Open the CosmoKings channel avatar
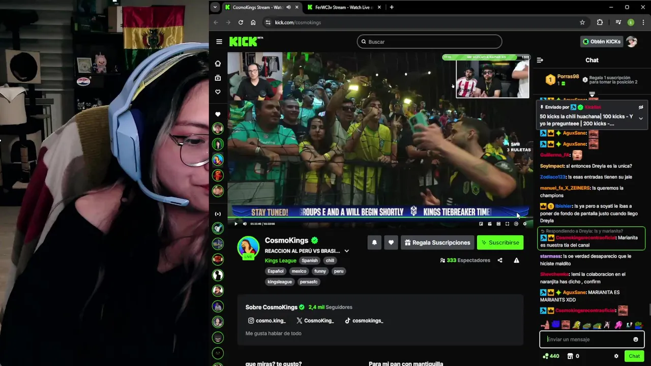Image resolution: width=651 pixels, height=366 pixels. tap(248, 247)
